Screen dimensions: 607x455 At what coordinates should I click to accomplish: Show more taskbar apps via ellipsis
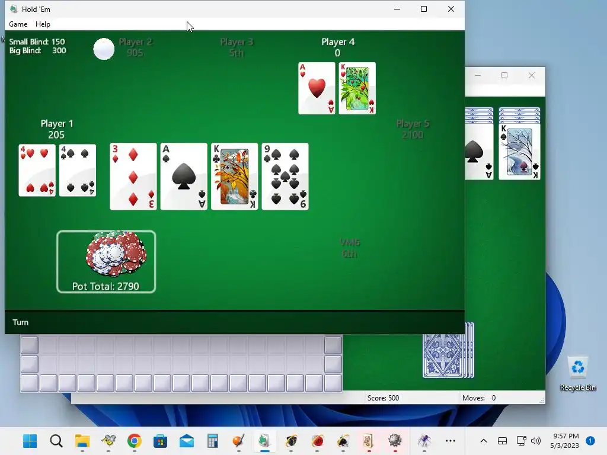click(451, 441)
